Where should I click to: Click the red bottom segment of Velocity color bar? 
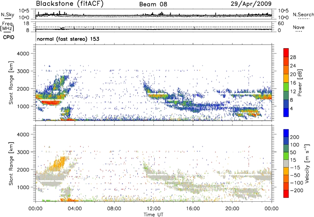286,194
